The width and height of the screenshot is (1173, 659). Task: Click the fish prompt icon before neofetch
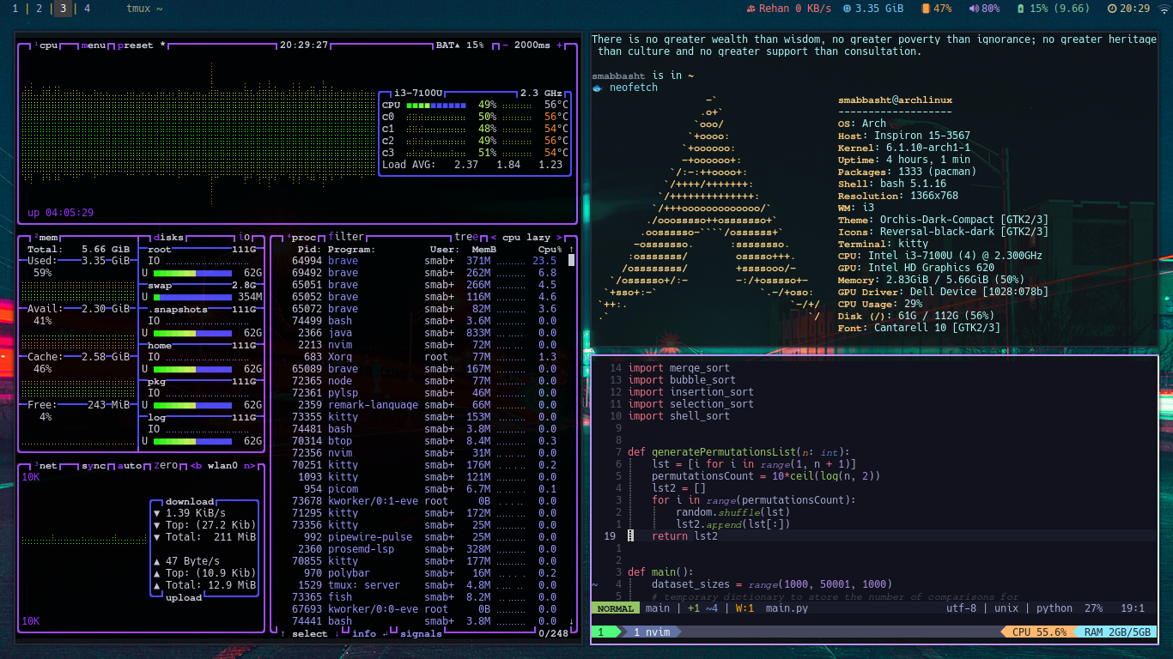click(597, 88)
